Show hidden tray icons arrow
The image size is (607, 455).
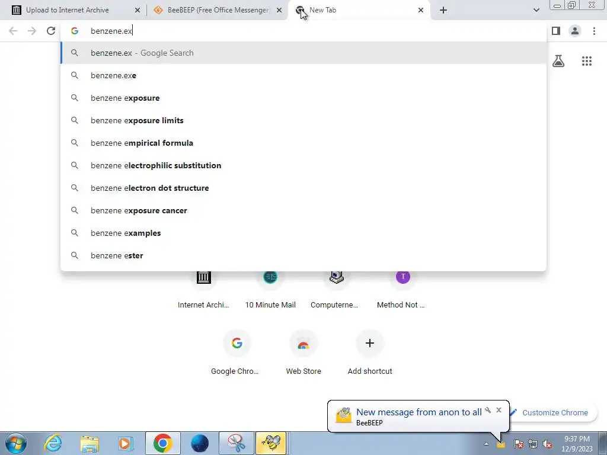(486, 444)
